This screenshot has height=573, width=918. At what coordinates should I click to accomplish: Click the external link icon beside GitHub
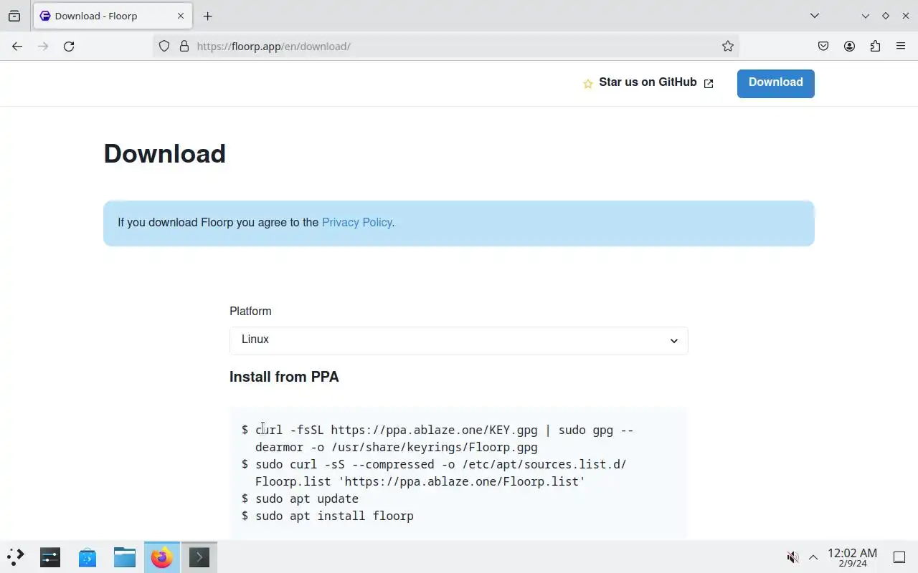click(x=709, y=83)
